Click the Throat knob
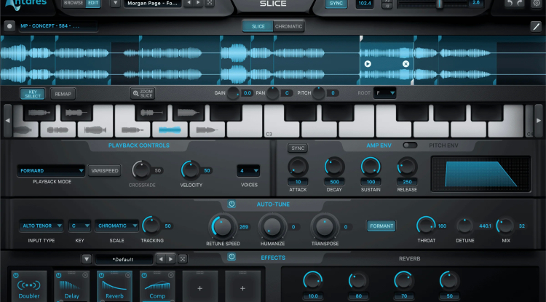Viewport: 546px width, 302px height. [x=426, y=226]
